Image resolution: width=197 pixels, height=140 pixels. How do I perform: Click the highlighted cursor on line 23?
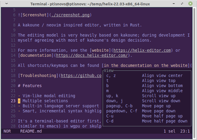coord(19,101)
